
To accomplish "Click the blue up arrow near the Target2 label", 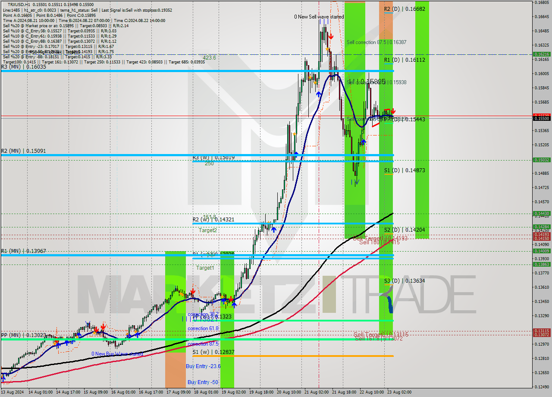I will point(274,229).
